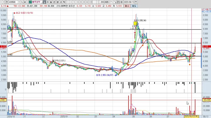The image size is (211, 118).
Task: Select the 3 interval button
Action: point(71,2)
